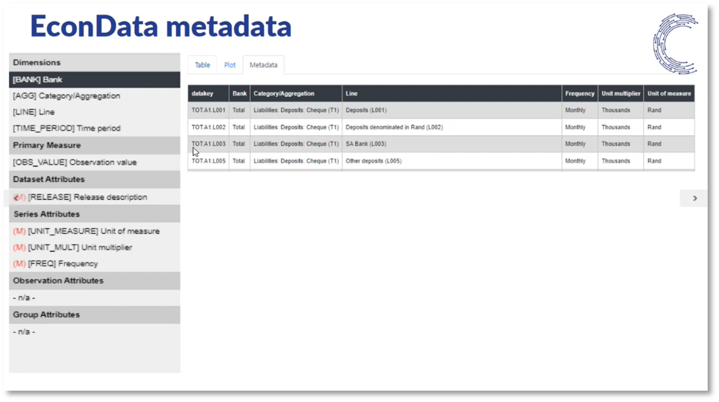719x402 pixels.
Task: Select datakey cell TOT.A1.L002
Action: click(208, 127)
